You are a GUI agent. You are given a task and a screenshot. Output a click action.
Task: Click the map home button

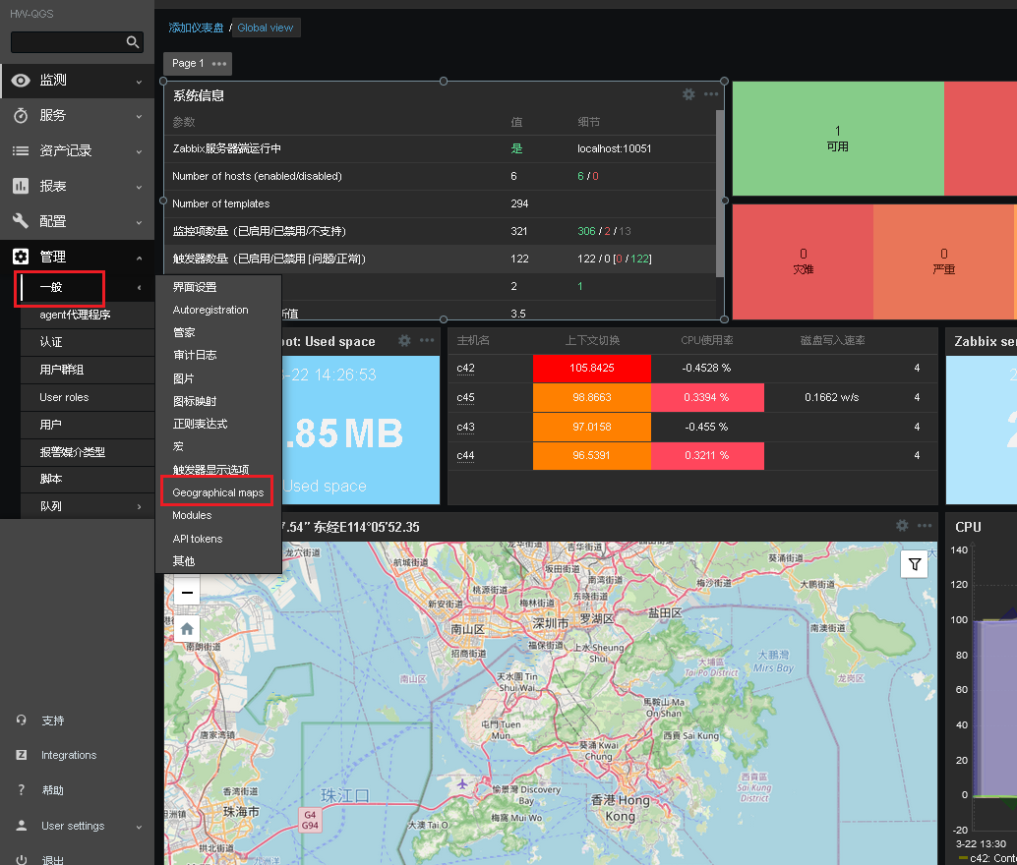(x=187, y=629)
